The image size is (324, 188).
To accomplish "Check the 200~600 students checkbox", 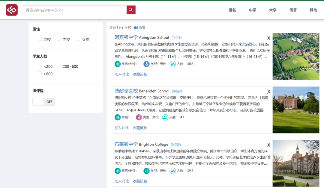I will (x=59, y=66).
